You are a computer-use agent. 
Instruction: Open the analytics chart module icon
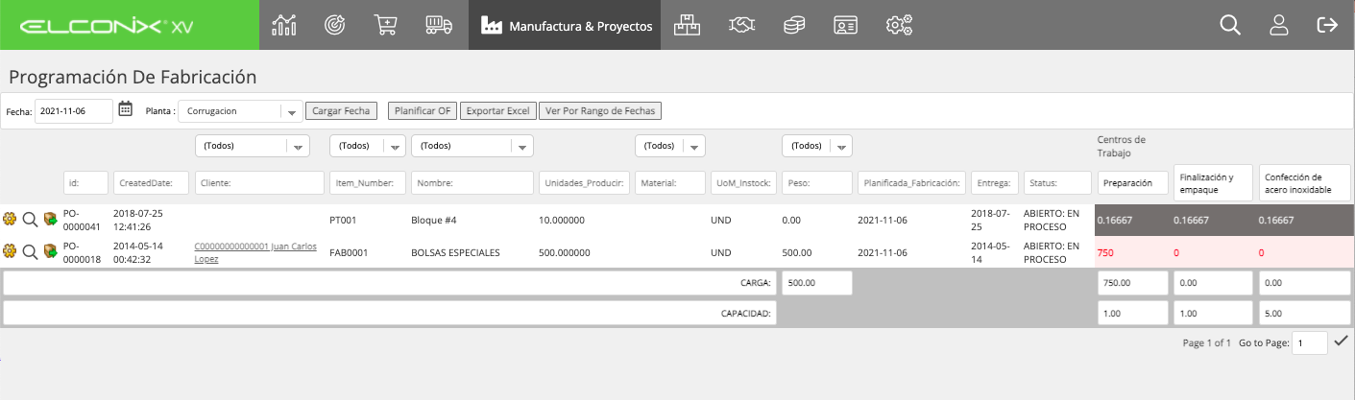(x=283, y=25)
